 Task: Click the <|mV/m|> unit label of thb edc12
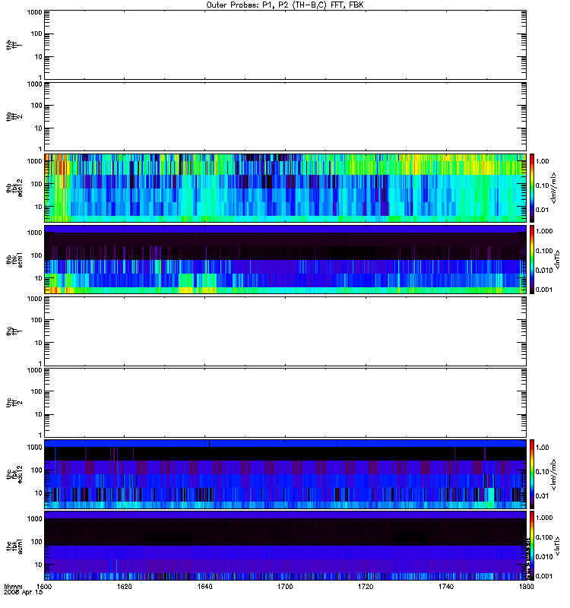tap(554, 188)
